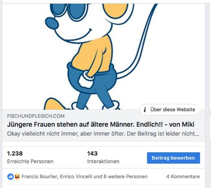Open article headline Jüngere Frauen stehen auf ältere Männer
Image resolution: width=211 pixels, height=188 pixels.
(x=101, y=125)
